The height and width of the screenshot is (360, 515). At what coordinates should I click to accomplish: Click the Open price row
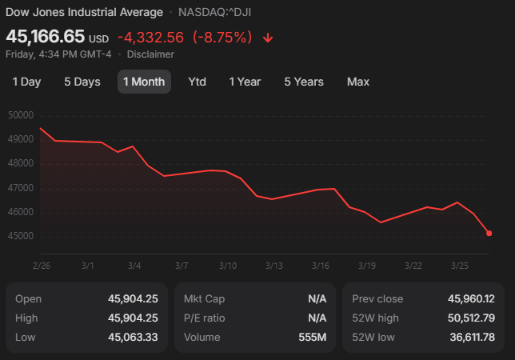[x=86, y=298]
